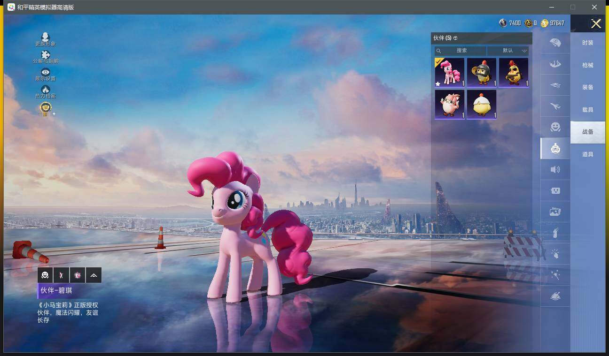Switch to the 枪械 tab

click(588, 65)
